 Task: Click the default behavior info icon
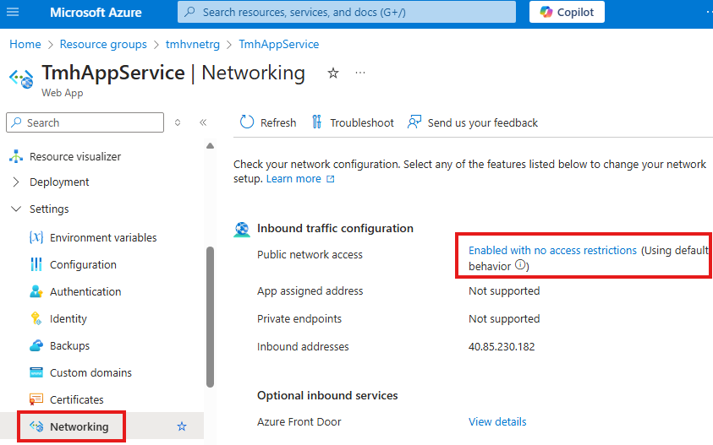point(521,265)
